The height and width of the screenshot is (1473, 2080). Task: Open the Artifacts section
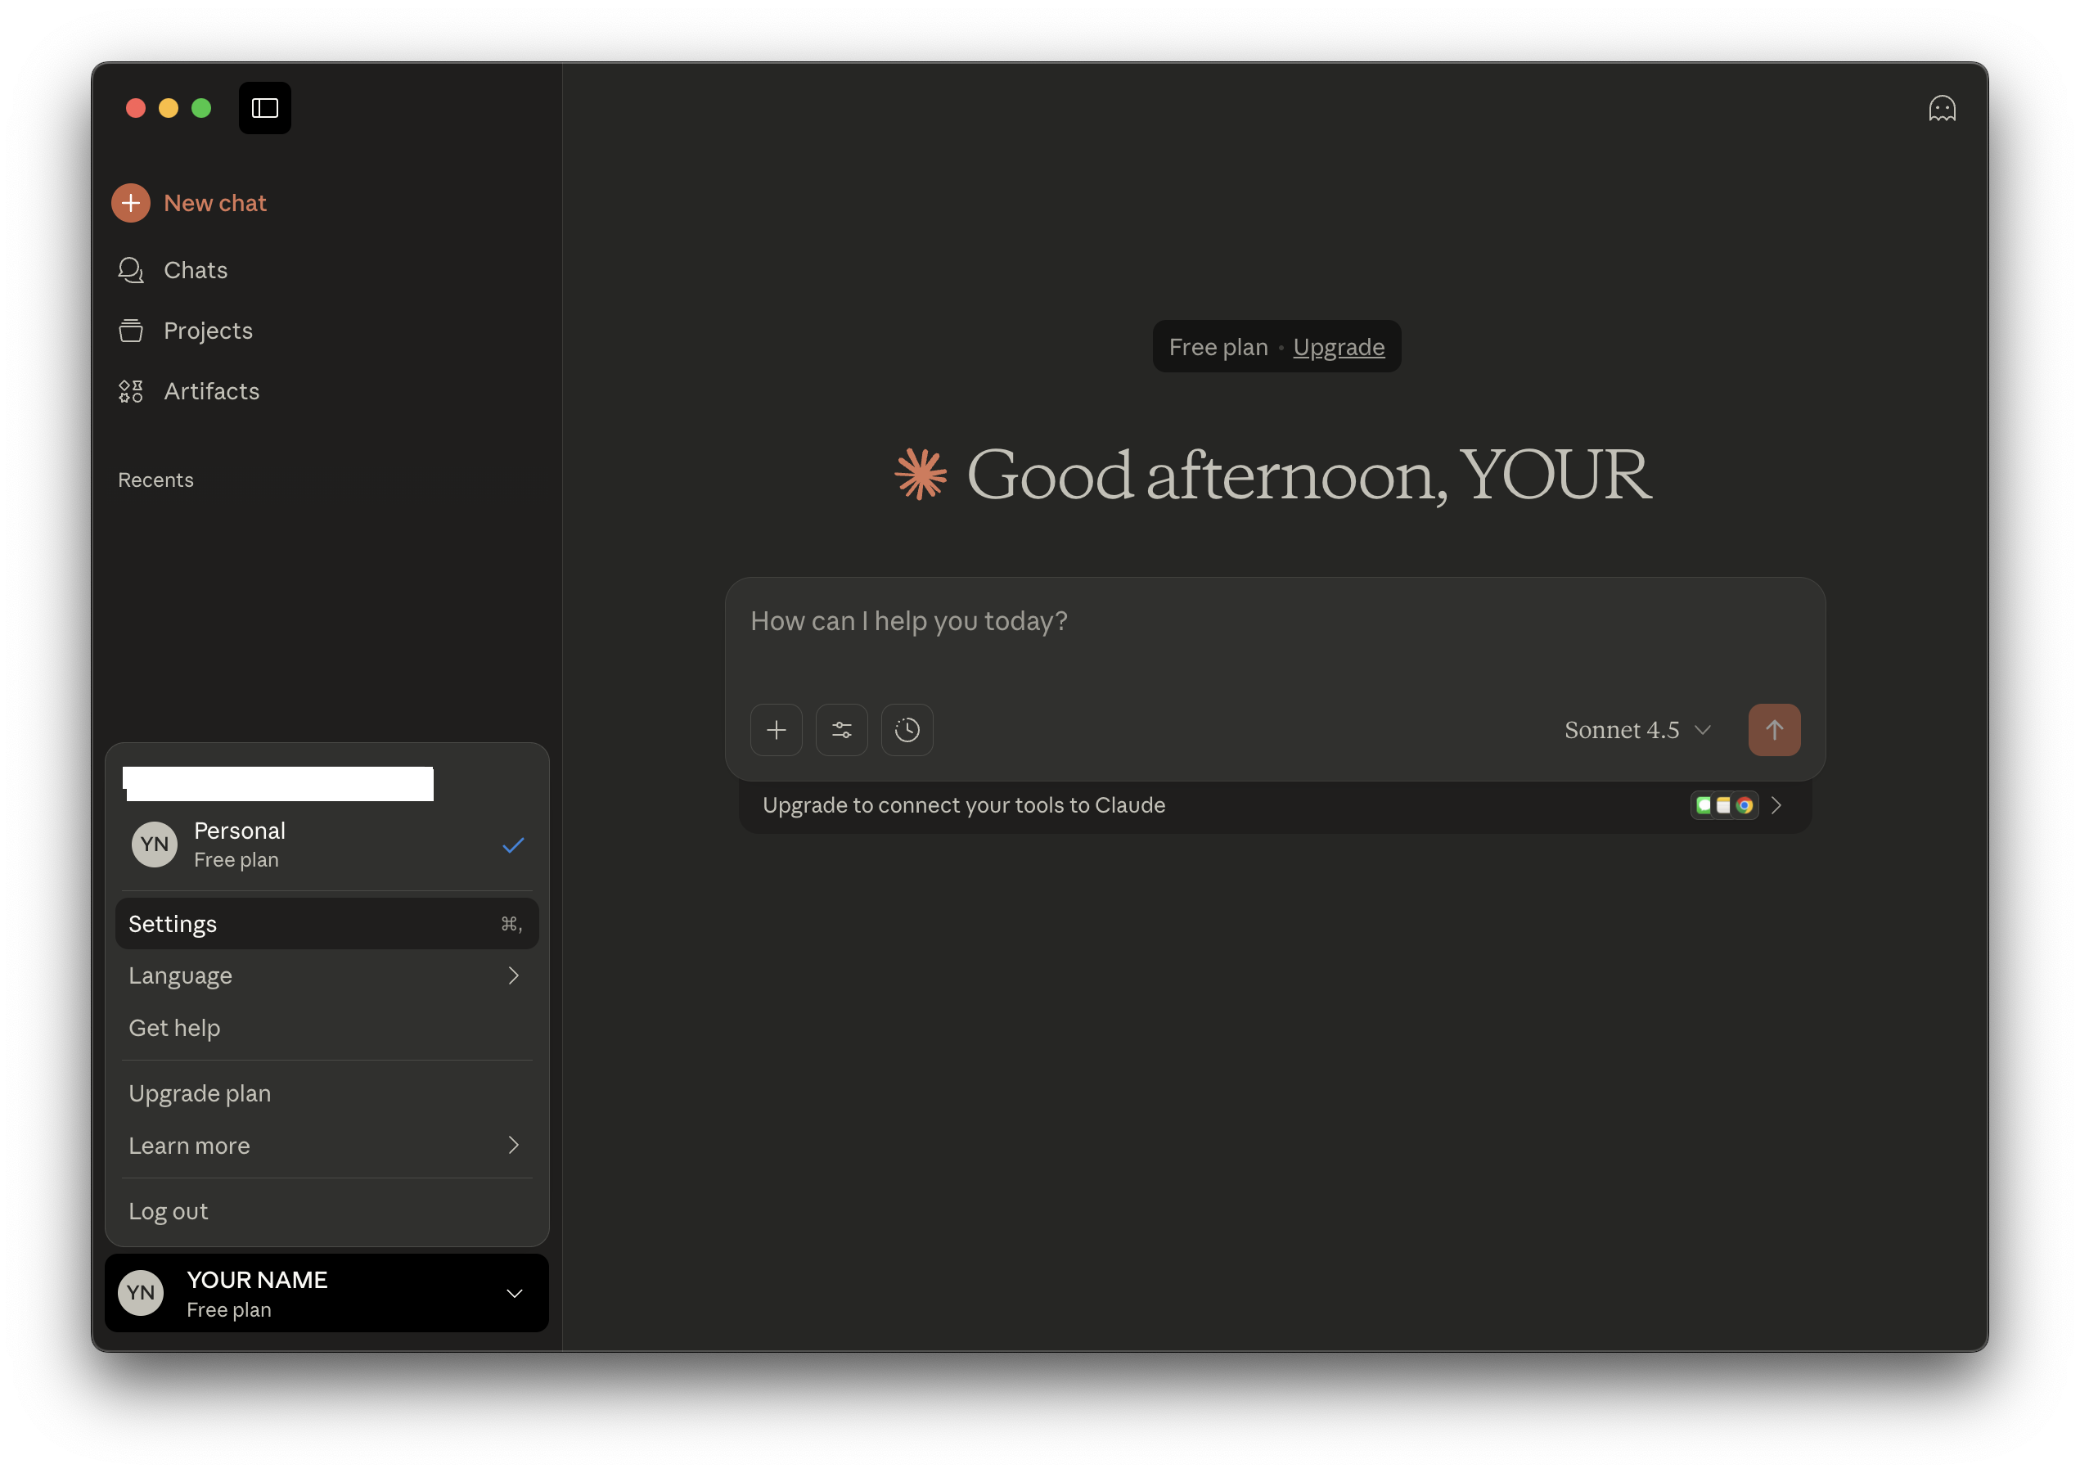pyautogui.click(x=210, y=391)
